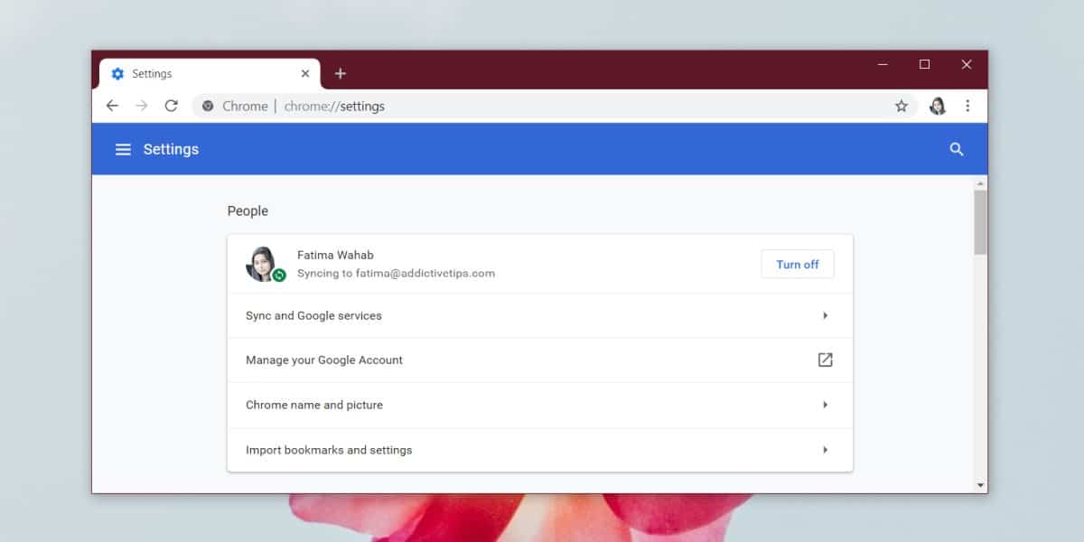Bookmark this page with the star icon
The width and height of the screenshot is (1084, 542).
(x=902, y=106)
